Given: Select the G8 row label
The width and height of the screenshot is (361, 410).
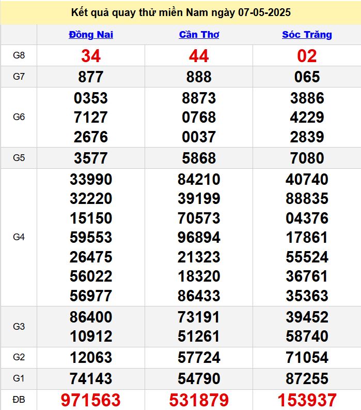Looking at the screenshot, I should pos(19,55).
